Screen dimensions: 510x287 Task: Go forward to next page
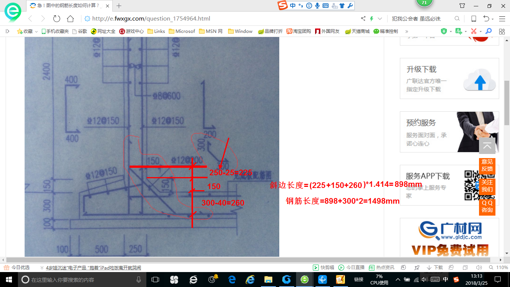click(x=43, y=19)
